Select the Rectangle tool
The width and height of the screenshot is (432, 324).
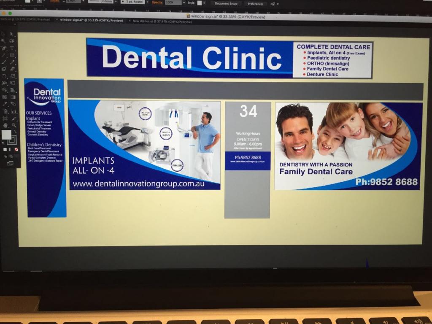(x=12, y=55)
